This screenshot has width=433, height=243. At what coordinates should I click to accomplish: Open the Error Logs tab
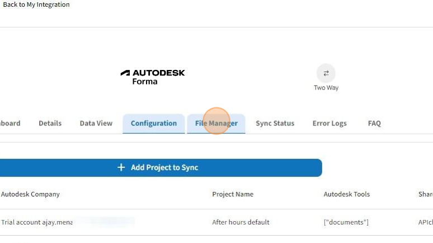coord(329,123)
